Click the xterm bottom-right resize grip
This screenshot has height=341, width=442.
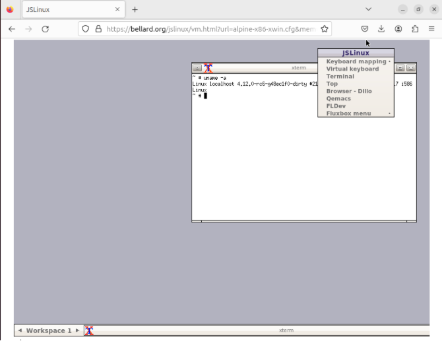point(412,222)
